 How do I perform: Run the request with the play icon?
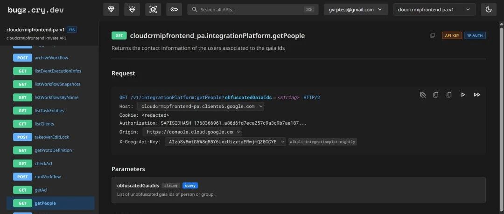[x=463, y=94]
